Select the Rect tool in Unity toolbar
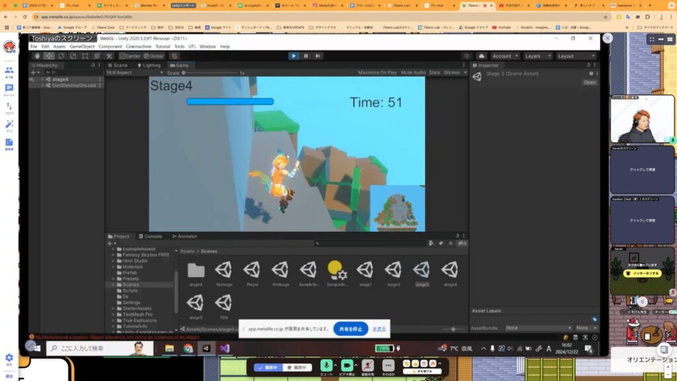The height and width of the screenshot is (381, 677). [85, 56]
